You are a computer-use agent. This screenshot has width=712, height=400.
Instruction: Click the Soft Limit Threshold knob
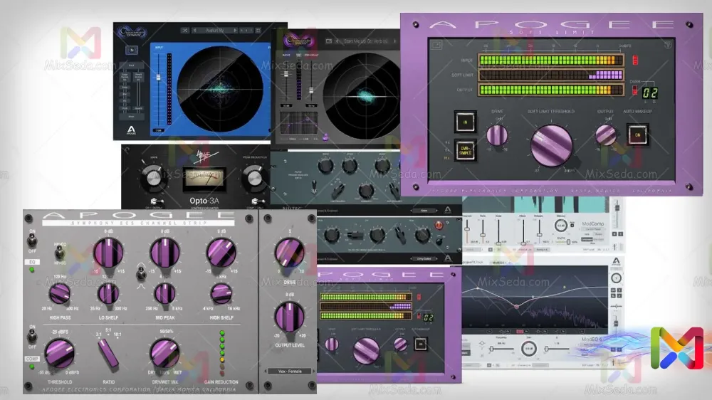550,146
